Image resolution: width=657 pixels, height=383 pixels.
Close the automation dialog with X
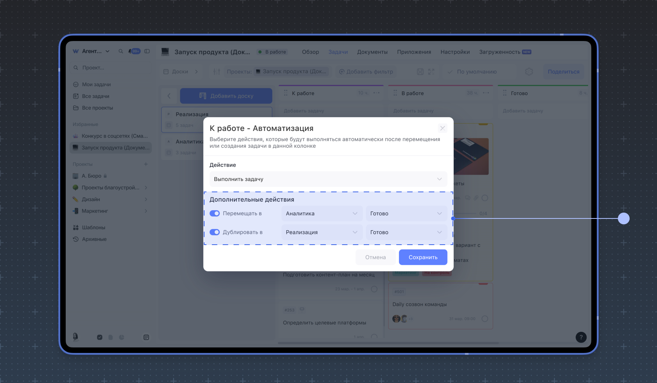click(442, 128)
